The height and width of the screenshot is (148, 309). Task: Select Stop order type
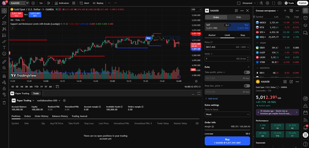(243, 35)
